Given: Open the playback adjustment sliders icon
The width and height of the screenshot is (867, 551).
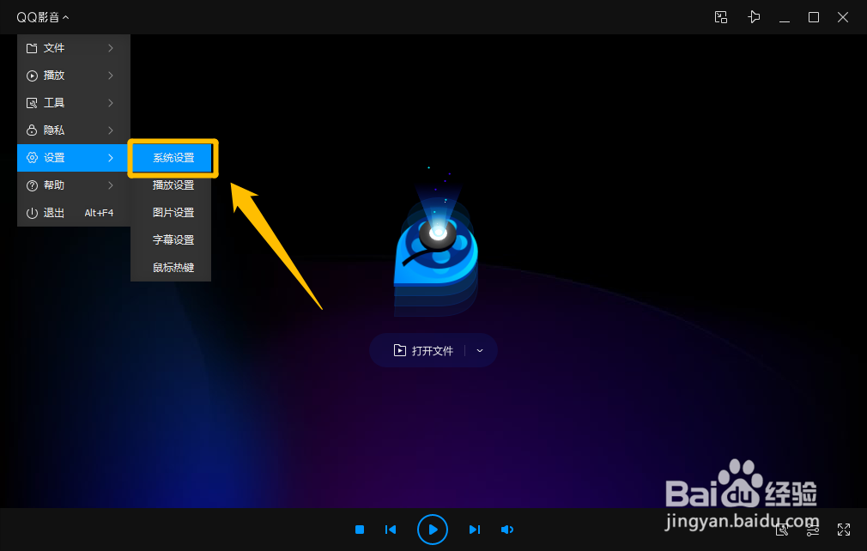Looking at the screenshot, I should (x=813, y=530).
